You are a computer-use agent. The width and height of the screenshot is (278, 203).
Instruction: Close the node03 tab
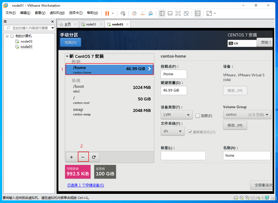[x=101, y=24]
